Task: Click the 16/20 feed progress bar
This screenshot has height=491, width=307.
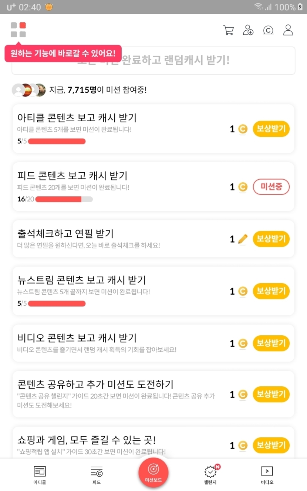Action: [64, 199]
